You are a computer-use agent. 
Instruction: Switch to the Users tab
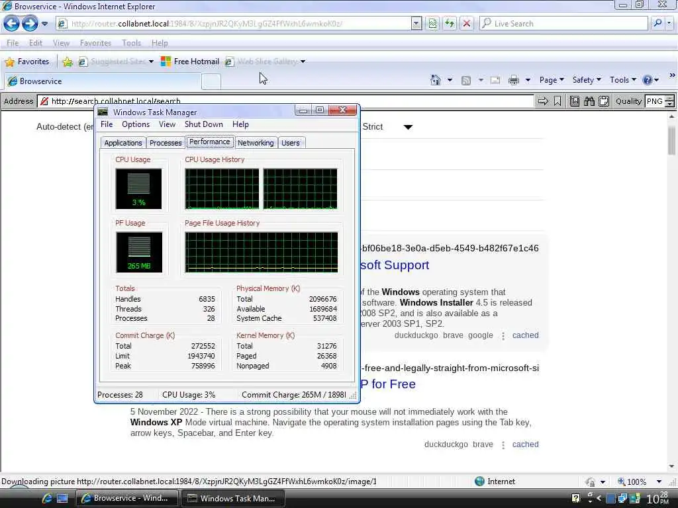point(291,143)
